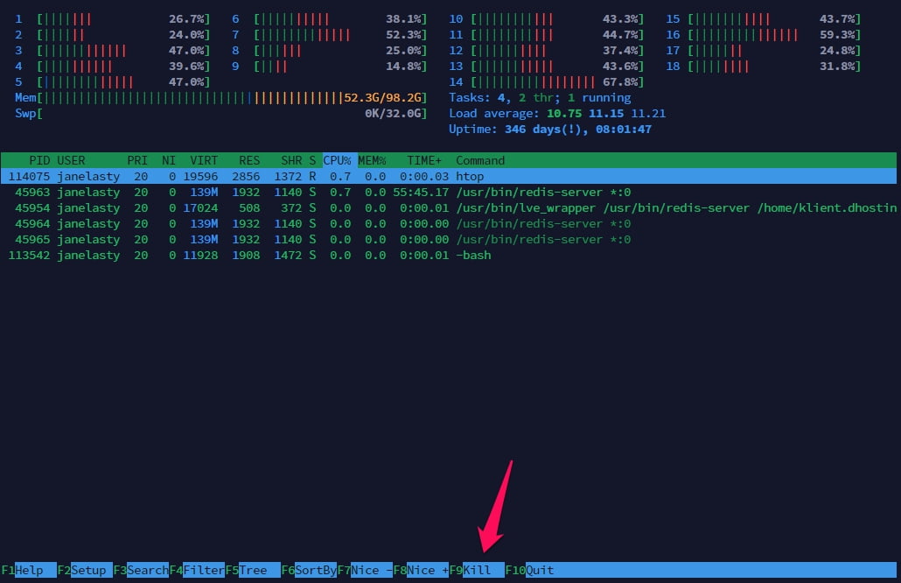Sort by RES column header
The width and height of the screenshot is (901, 583).
pyautogui.click(x=249, y=160)
